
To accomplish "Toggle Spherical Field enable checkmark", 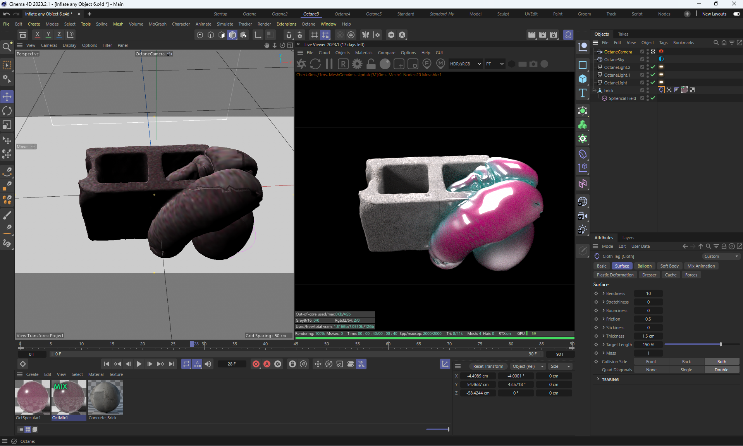I will pos(653,98).
